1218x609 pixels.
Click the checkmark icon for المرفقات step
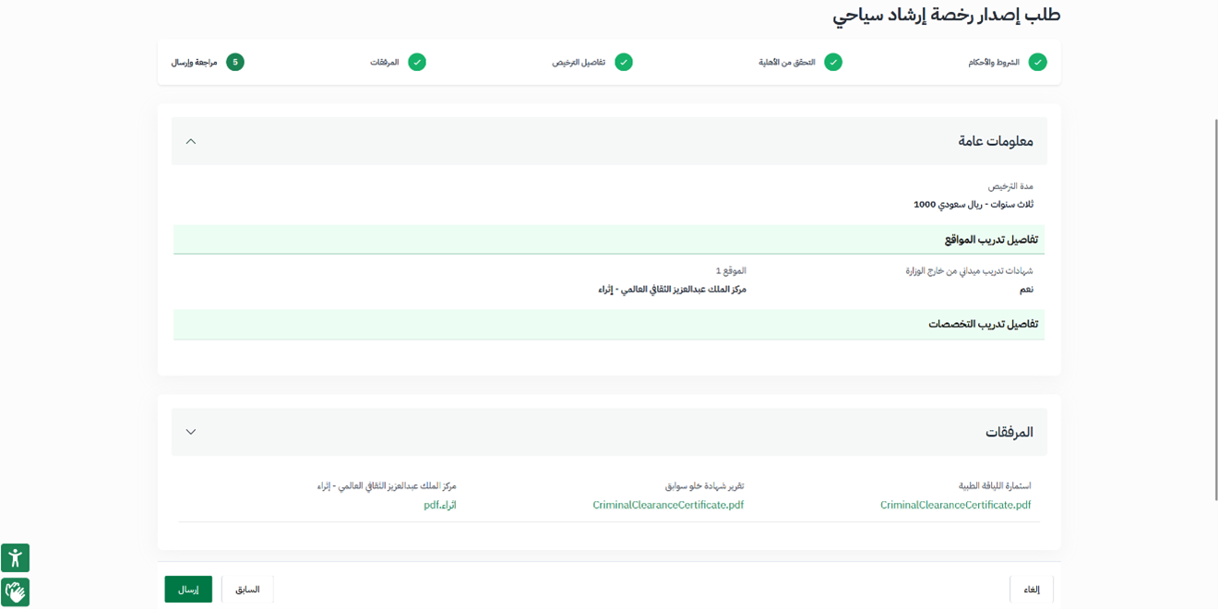[x=417, y=63]
